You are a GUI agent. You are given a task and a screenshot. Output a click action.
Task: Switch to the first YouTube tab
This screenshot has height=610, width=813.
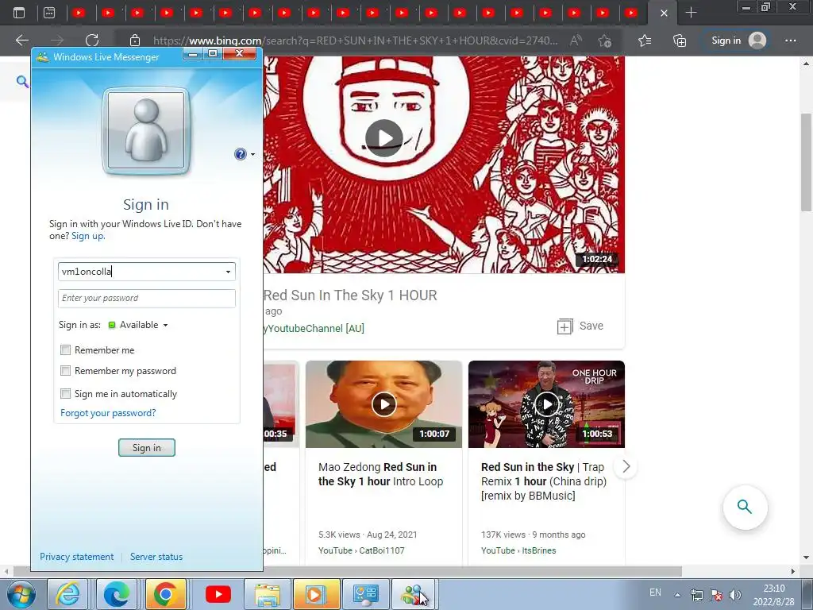pyautogui.click(x=79, y=13)
